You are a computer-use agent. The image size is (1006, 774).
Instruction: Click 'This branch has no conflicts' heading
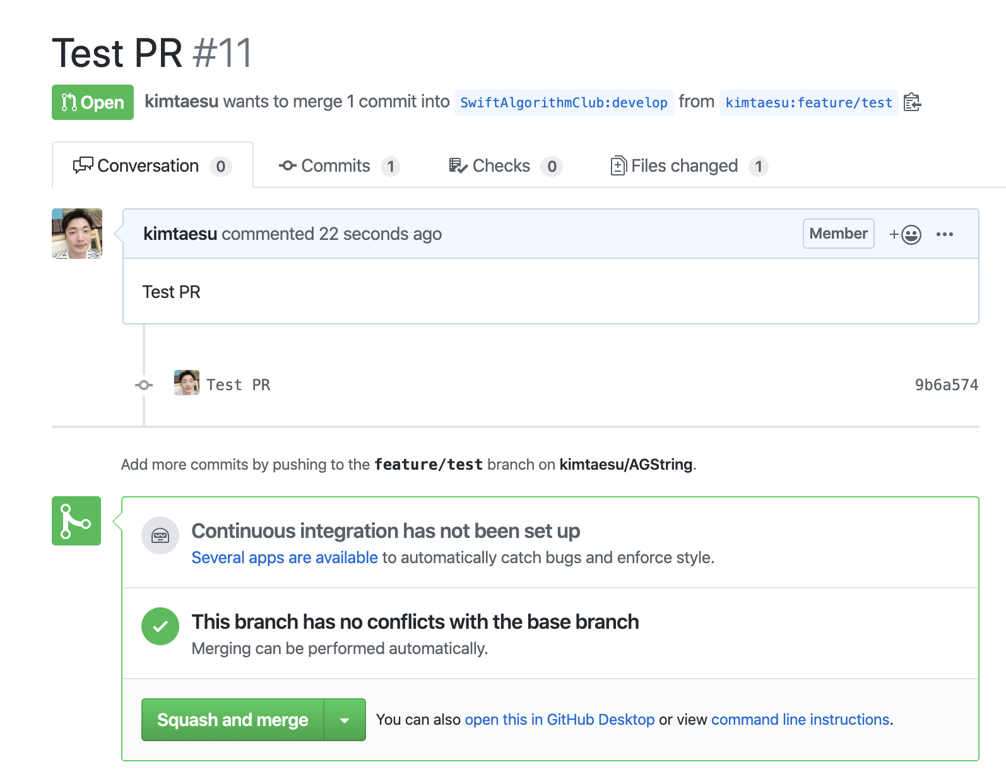click(415, 622)
